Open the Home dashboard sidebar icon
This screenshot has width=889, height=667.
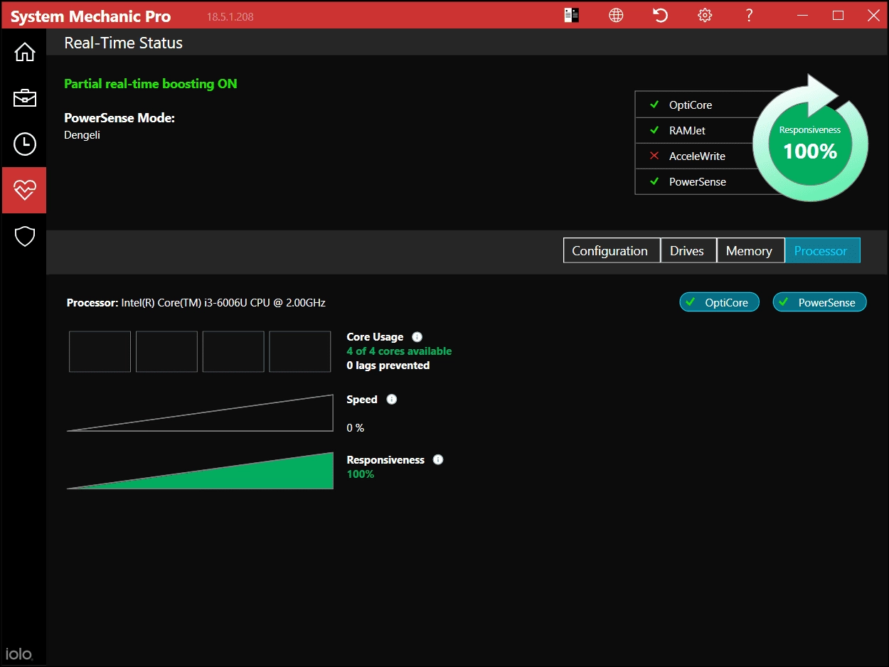[x=25, y=52]
